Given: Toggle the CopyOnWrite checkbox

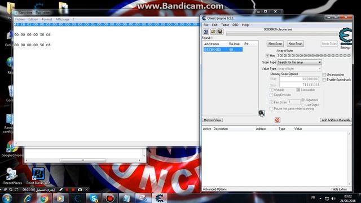Looking at the screenshot, I should pyautogui.click(x=271, y=95).
